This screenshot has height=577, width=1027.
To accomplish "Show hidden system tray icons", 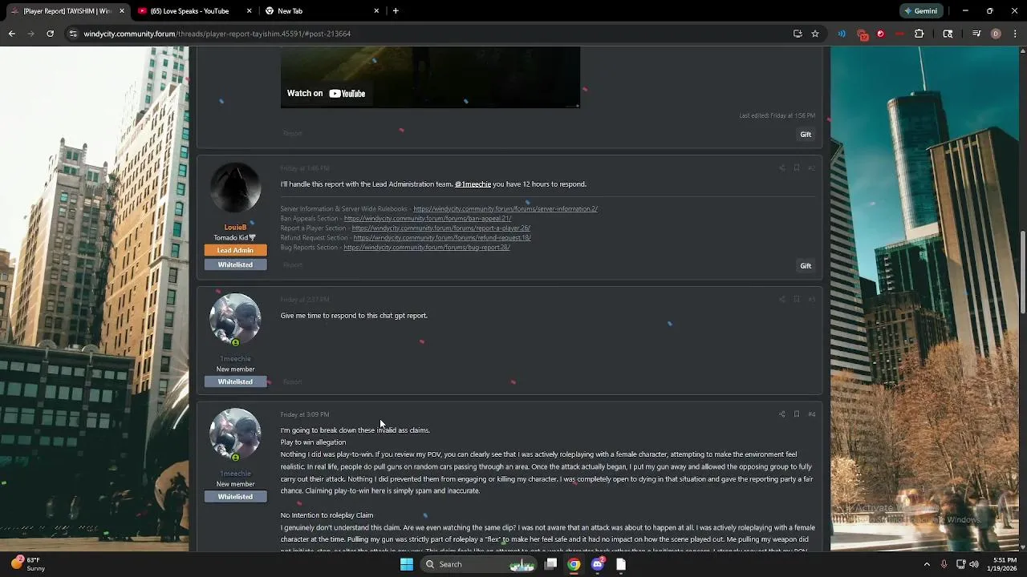I will (927, 564).
